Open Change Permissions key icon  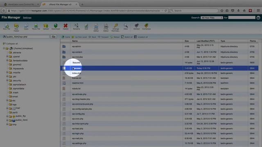(116, 27)
